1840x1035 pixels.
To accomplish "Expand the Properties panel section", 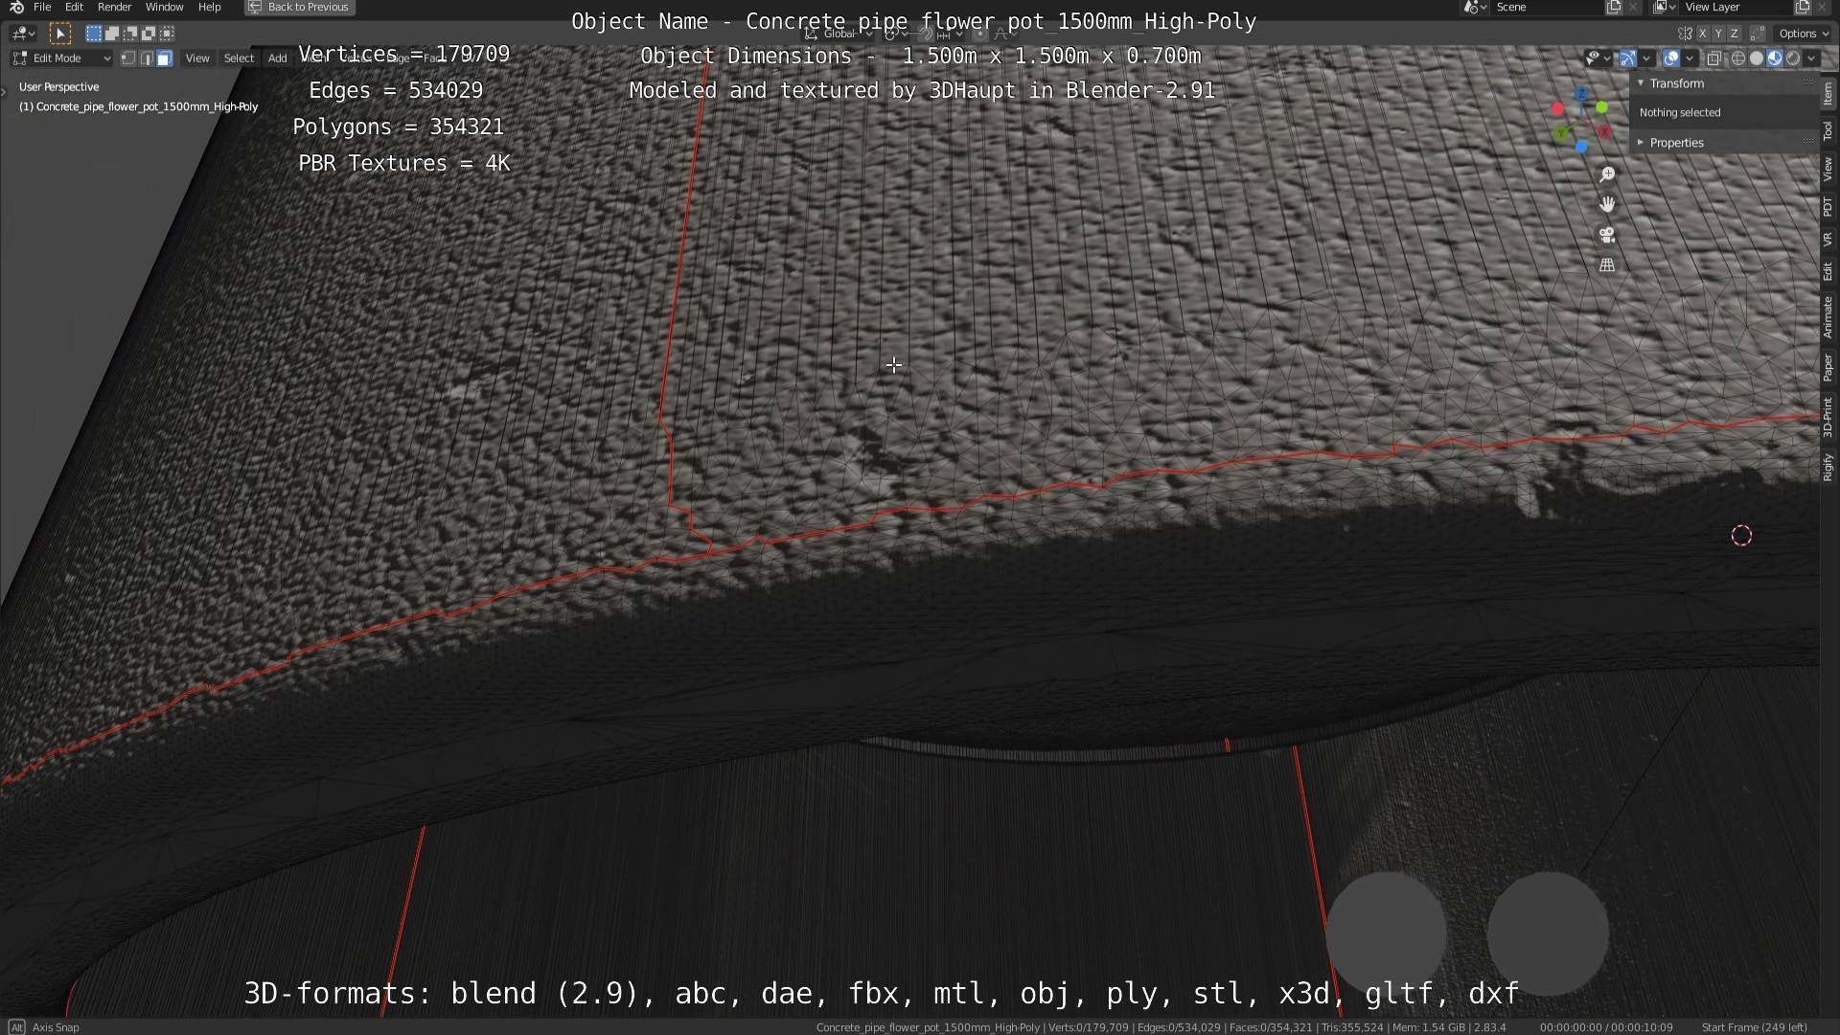I will (1676, 143).
